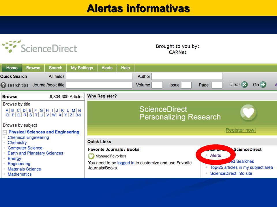277x207 pixels.
Task: Browse titles starting with S
Action: pyautogui.click(x=31, y=115)
